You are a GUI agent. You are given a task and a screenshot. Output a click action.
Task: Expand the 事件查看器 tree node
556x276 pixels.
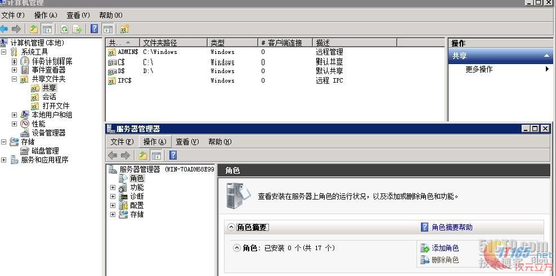tap(14, 70)
